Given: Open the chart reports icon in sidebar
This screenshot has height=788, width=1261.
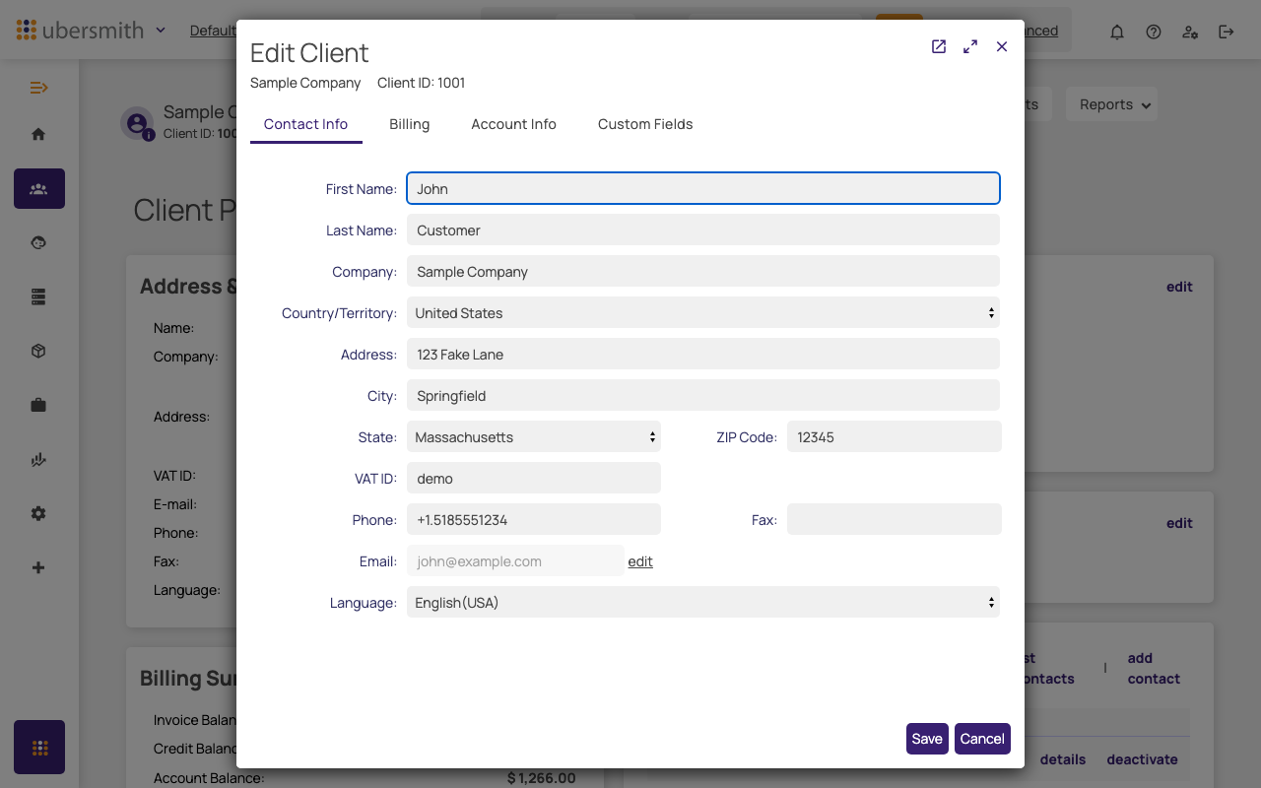Looking at the screenshot, I should (x=39, y=459).
